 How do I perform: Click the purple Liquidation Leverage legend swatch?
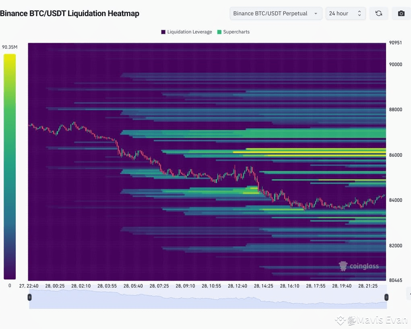(x=163, y=31)
